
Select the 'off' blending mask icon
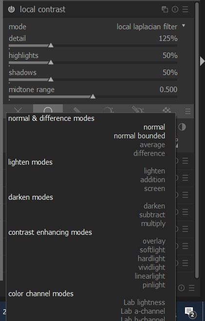click(18, 110)
